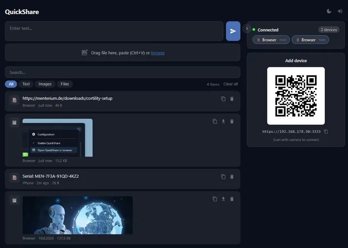Click the QuickShare title
The image size is (348, 248).
pyautogui.click(x=22, y=12)
